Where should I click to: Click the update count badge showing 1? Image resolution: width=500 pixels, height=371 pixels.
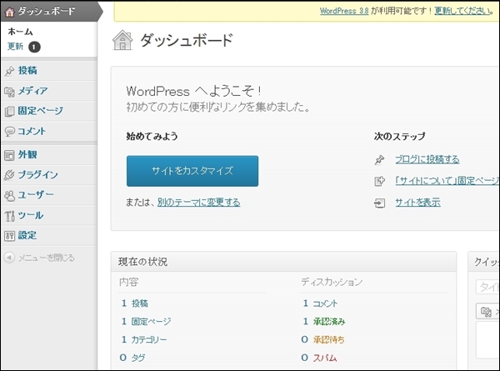34,47
